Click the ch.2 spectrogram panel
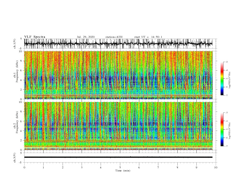Screen dimensions: 243x188 coord(118,126)
